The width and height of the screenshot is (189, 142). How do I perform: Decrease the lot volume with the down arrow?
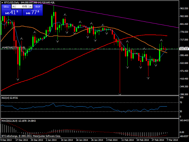pos(14,7)
